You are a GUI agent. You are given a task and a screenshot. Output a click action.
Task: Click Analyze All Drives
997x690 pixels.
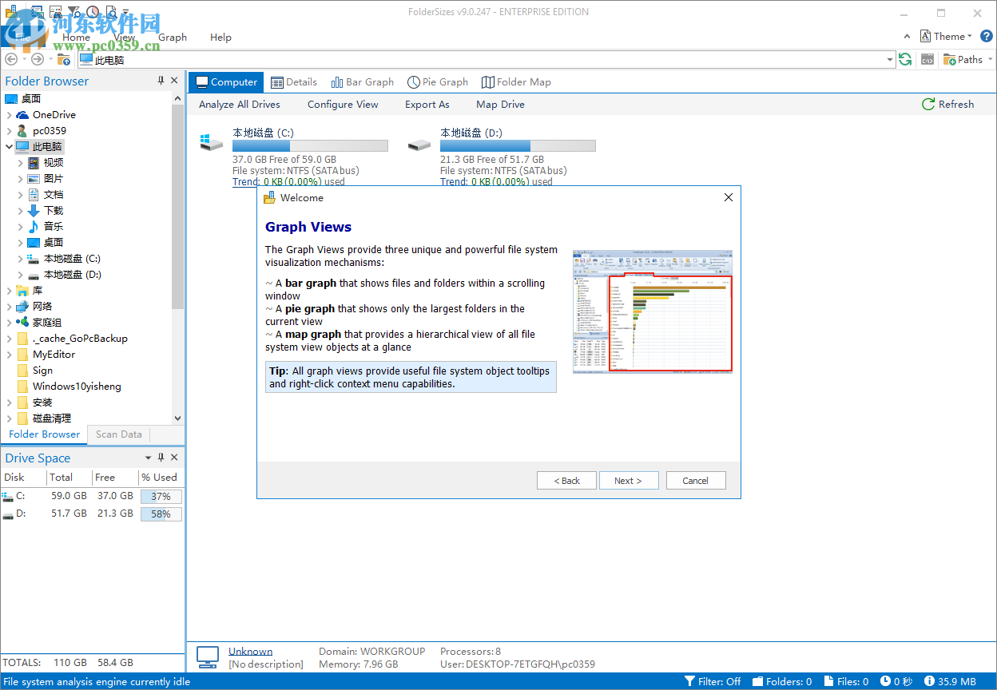239,104
